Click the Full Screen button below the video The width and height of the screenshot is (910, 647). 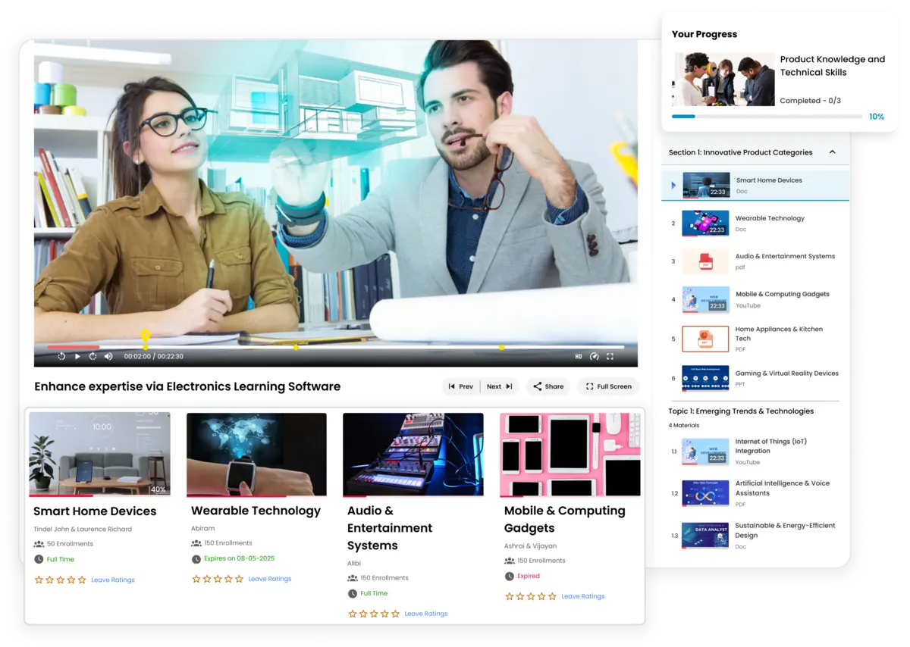[607, 386]
